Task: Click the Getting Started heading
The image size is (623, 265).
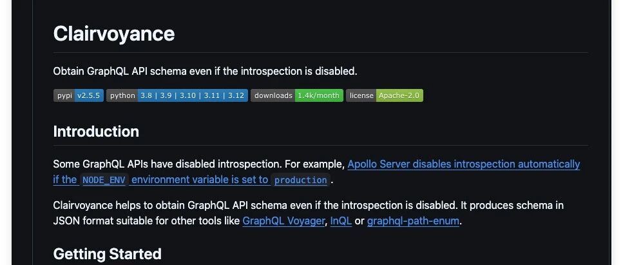Action: (x=108, y=254)
